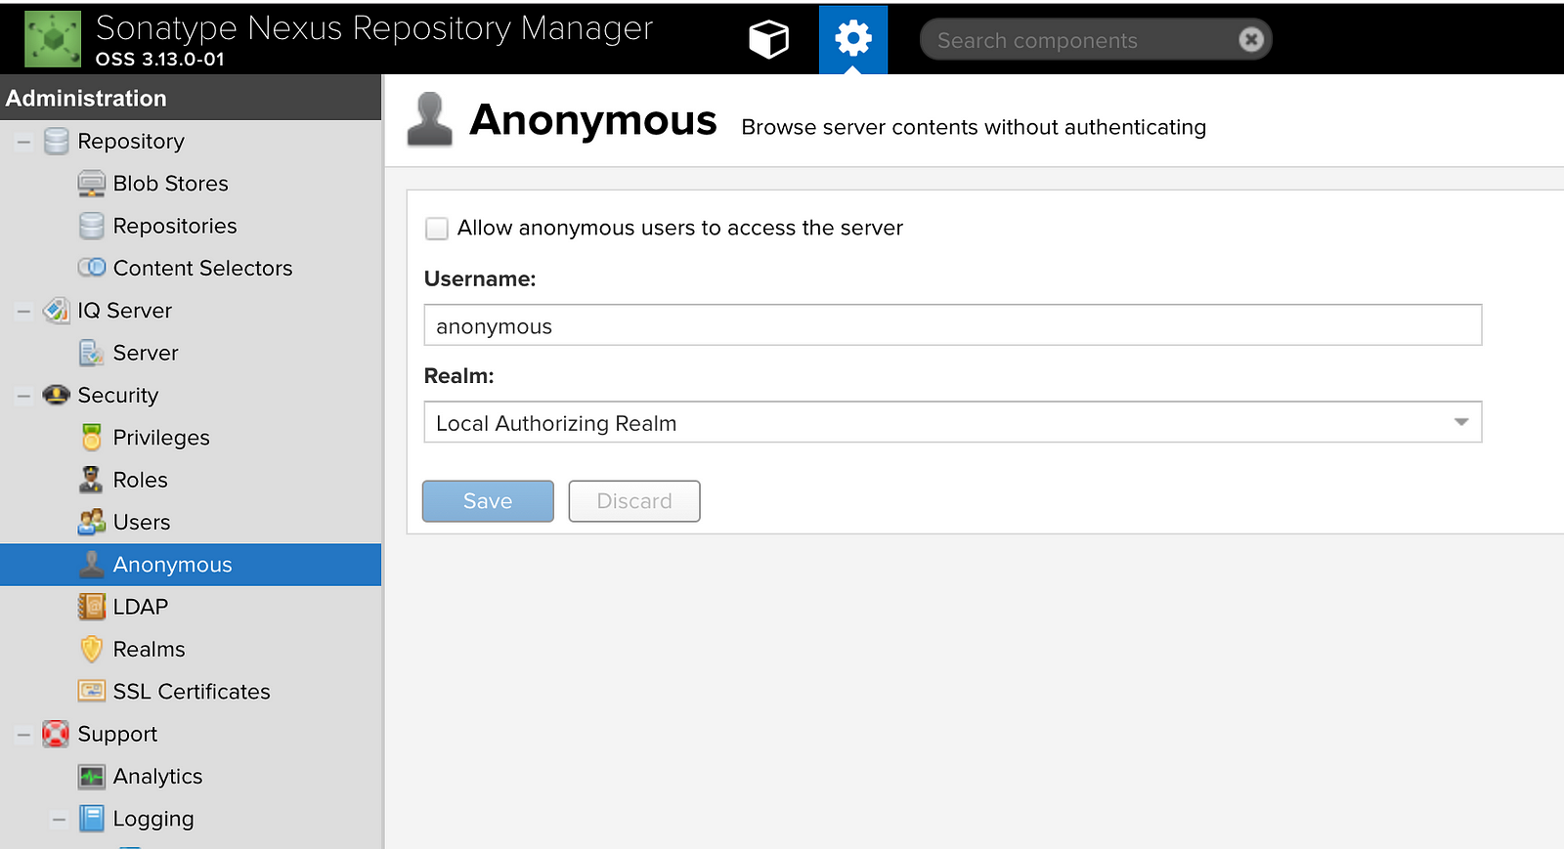Collapse the Support tree node
This screenshot has width=1564, height=849.
(x=23, y=735)
